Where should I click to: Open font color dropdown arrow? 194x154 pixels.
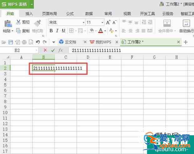point(105,31)
